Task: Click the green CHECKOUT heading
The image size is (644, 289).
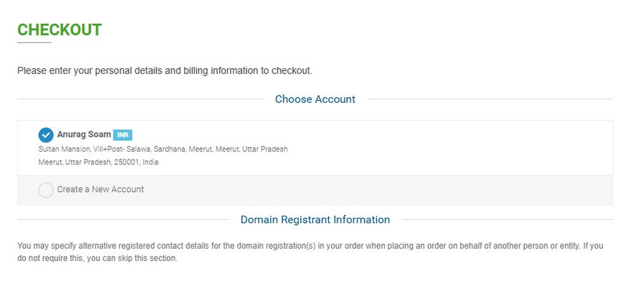Action: click(59, 30)
